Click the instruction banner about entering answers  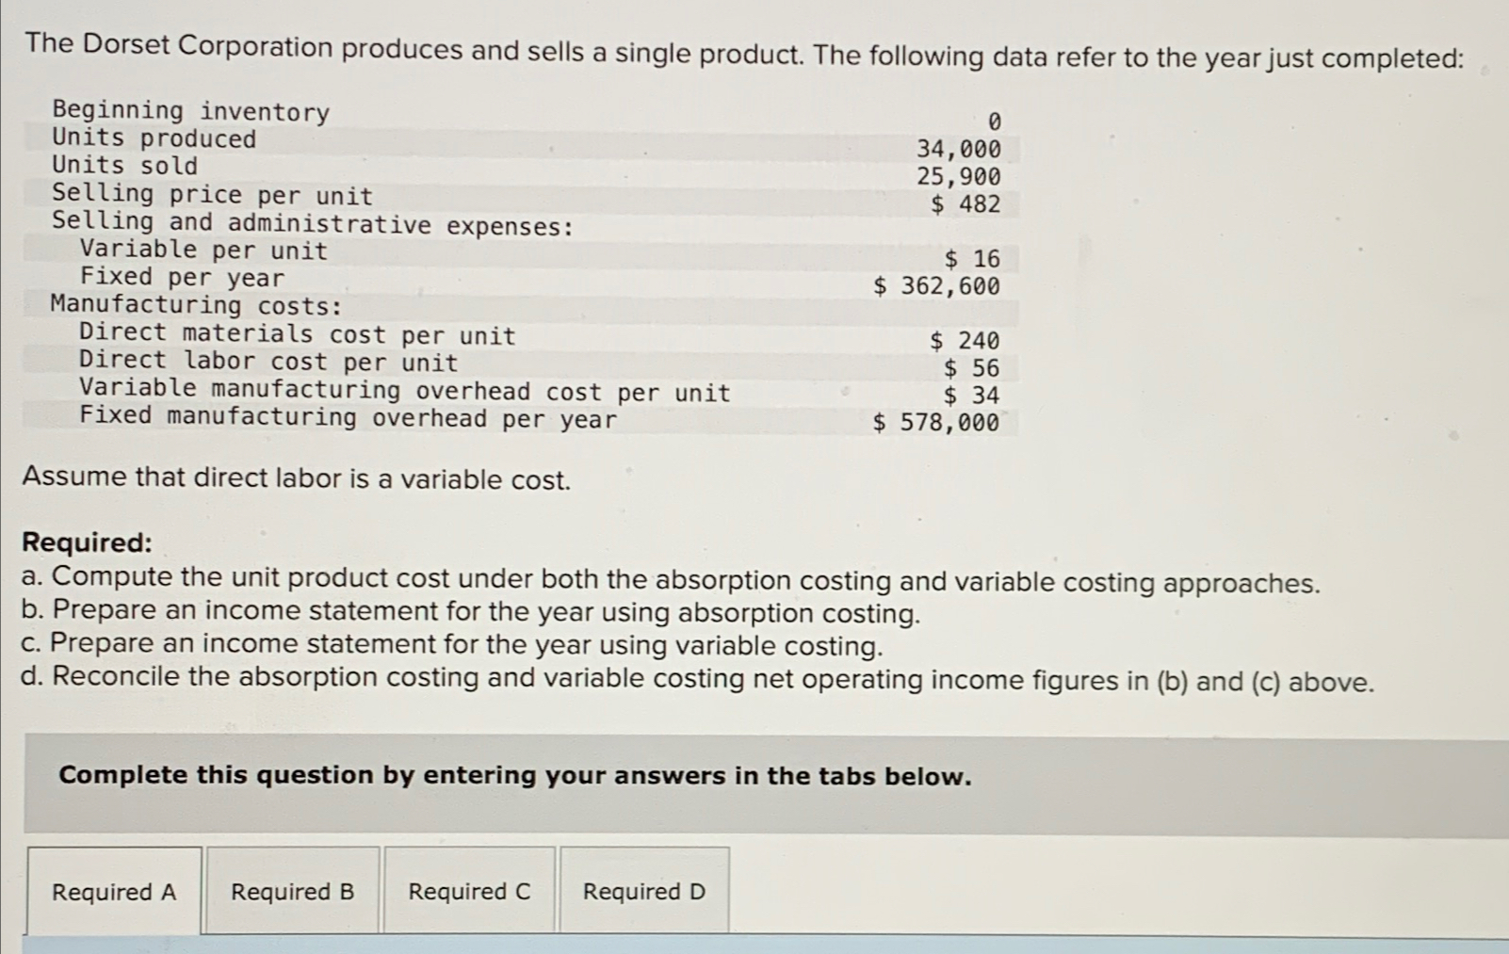point(513,775)
